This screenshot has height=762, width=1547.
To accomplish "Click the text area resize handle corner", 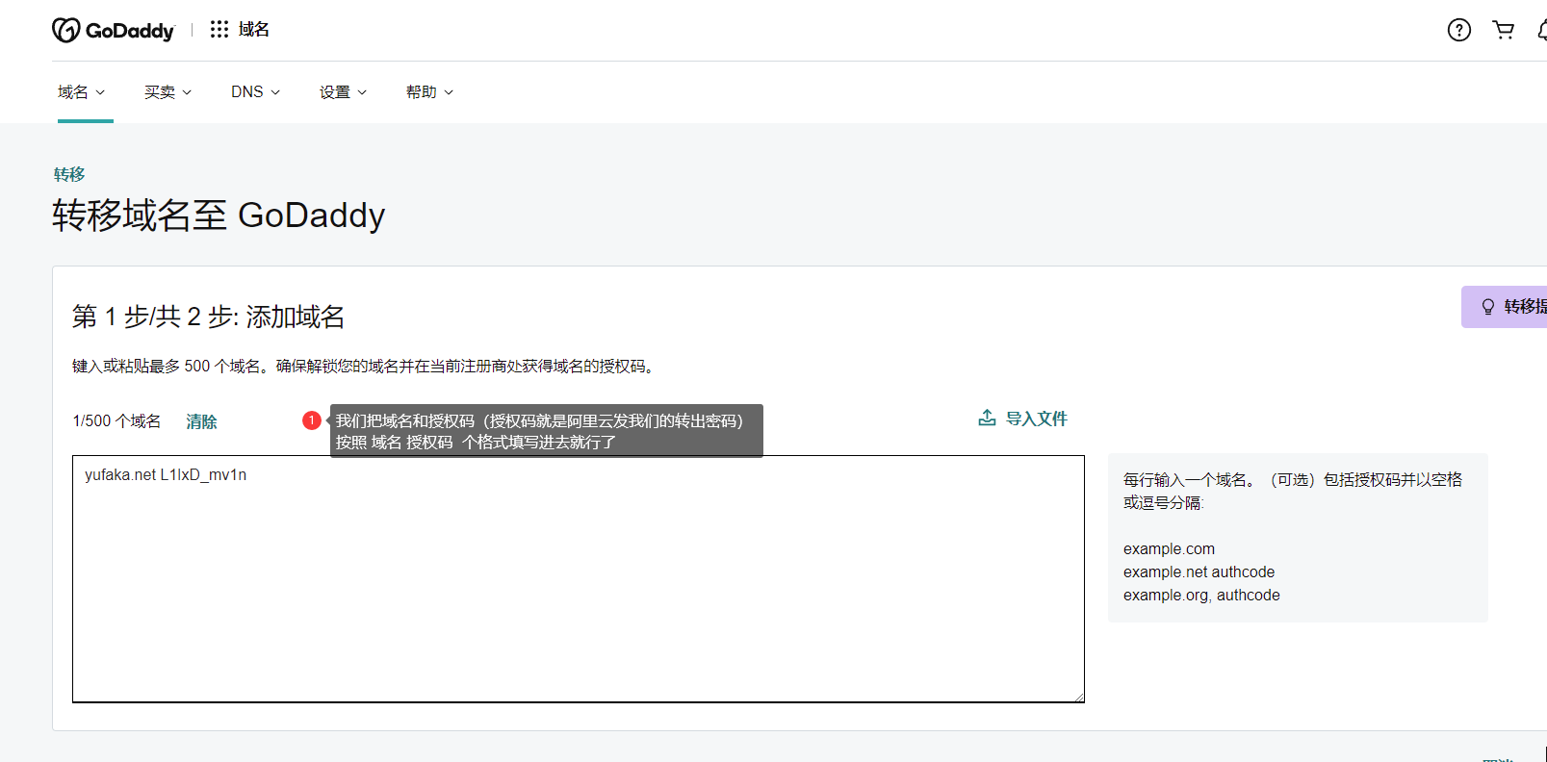I will tap(1079, 697).
